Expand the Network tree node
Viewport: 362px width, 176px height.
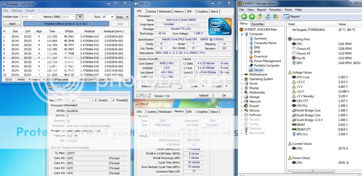(242, 102)
